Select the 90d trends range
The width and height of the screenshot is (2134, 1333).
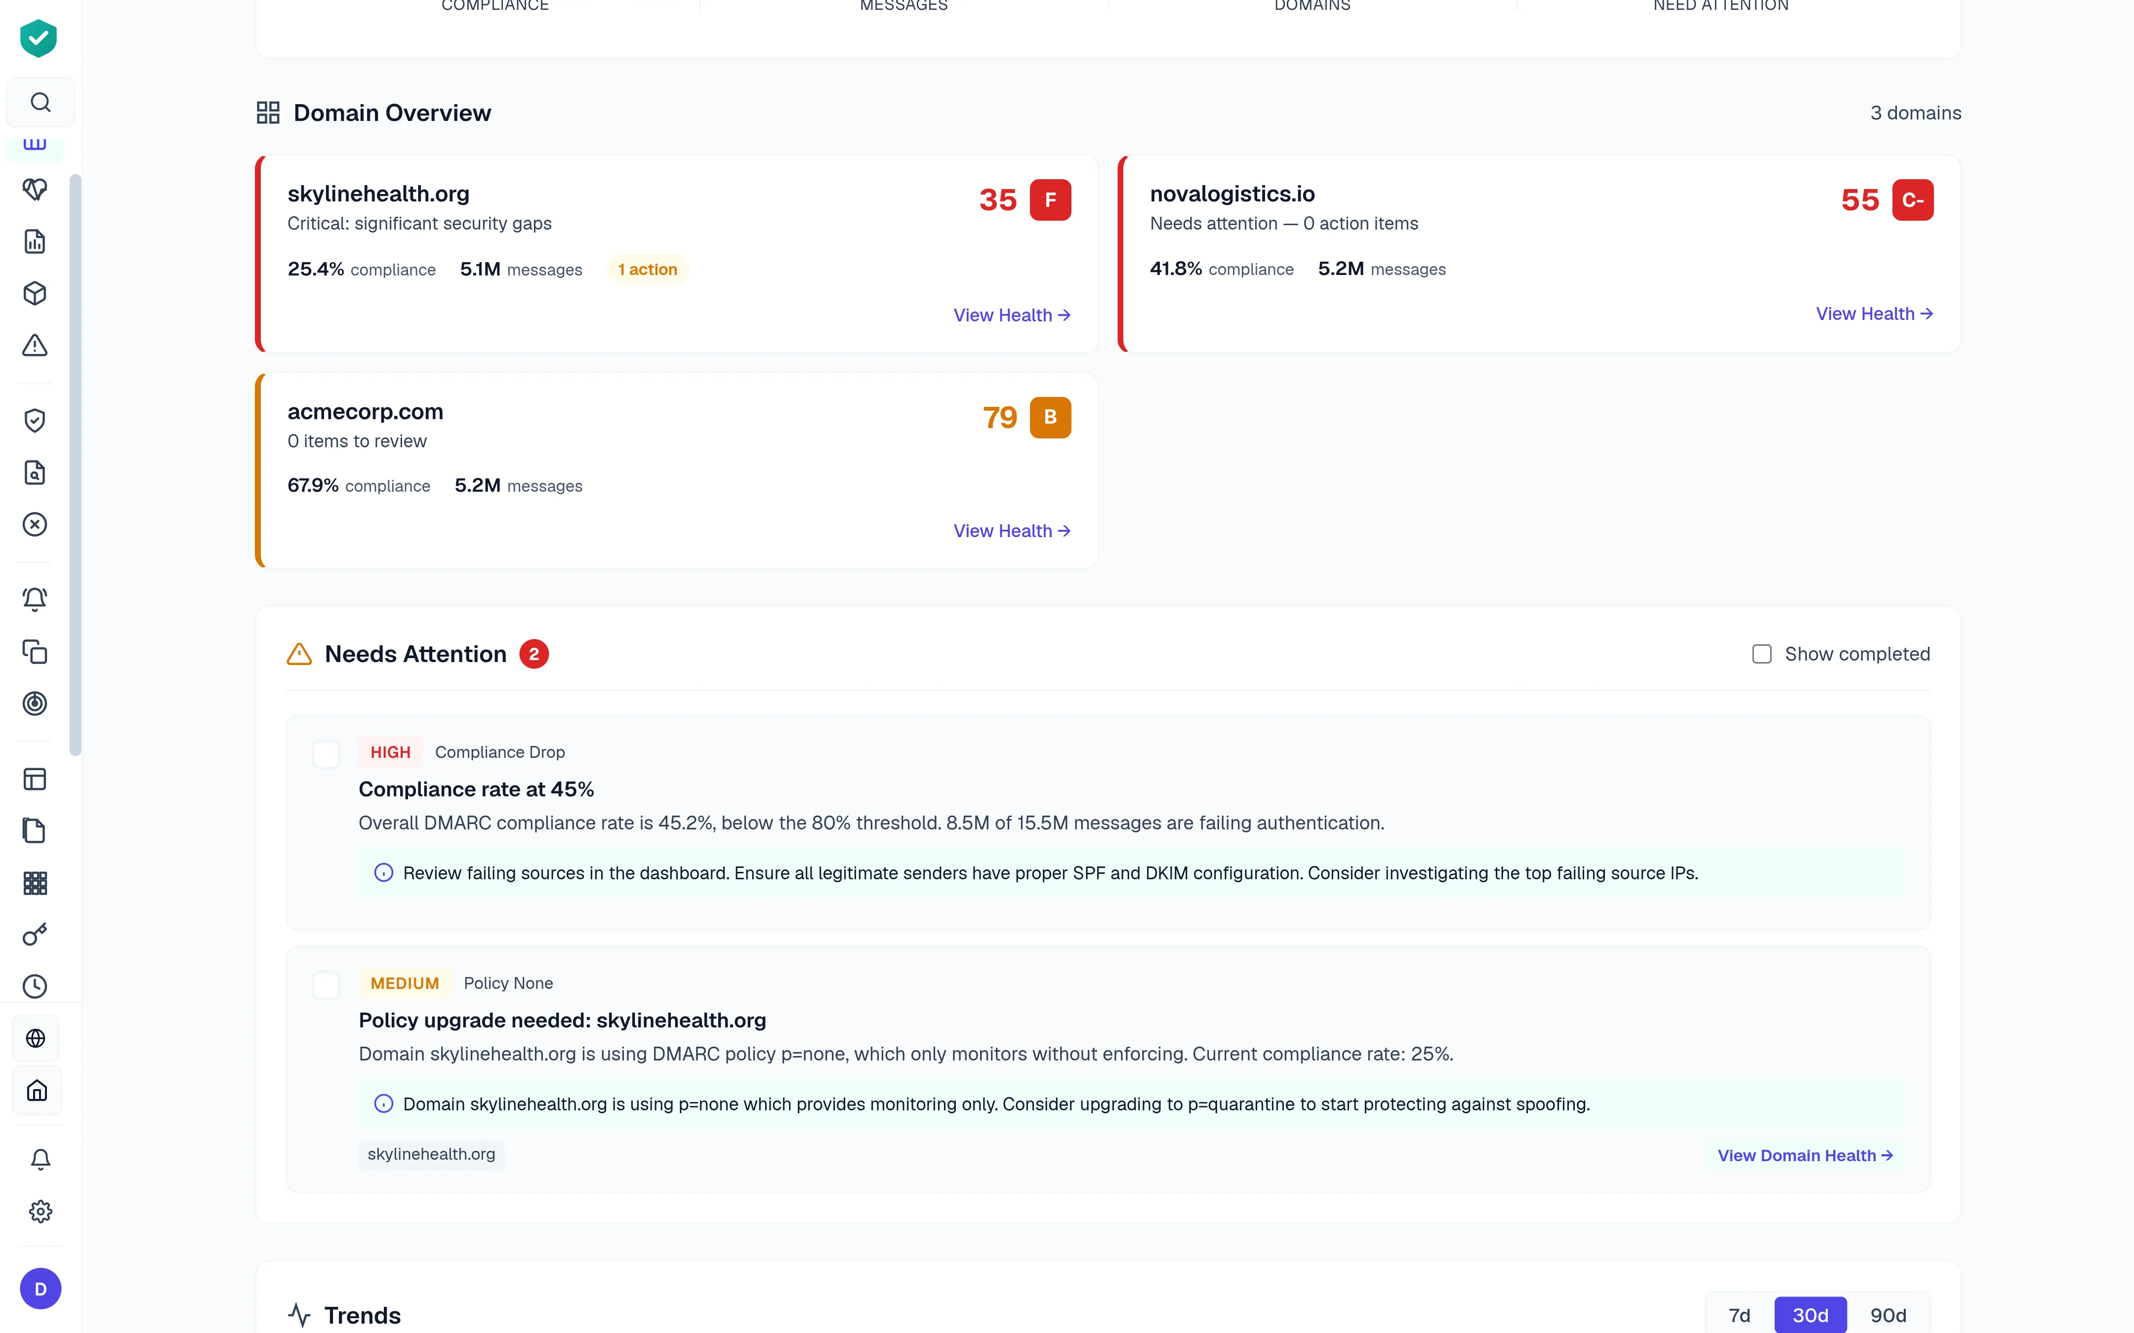click(1888, 1315)
